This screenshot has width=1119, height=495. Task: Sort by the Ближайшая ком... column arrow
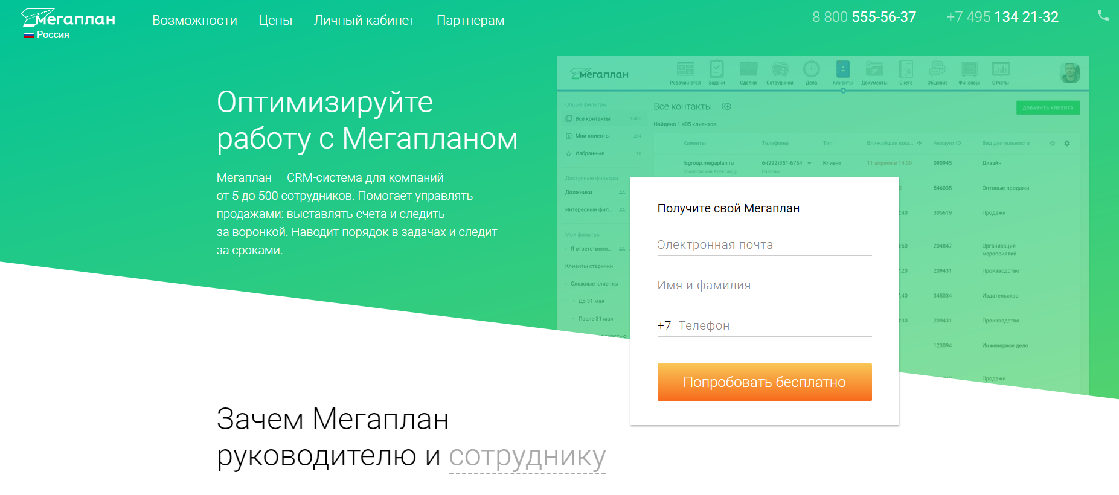point(919,143)
